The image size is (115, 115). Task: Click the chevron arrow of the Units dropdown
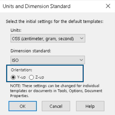click(82, 38)
